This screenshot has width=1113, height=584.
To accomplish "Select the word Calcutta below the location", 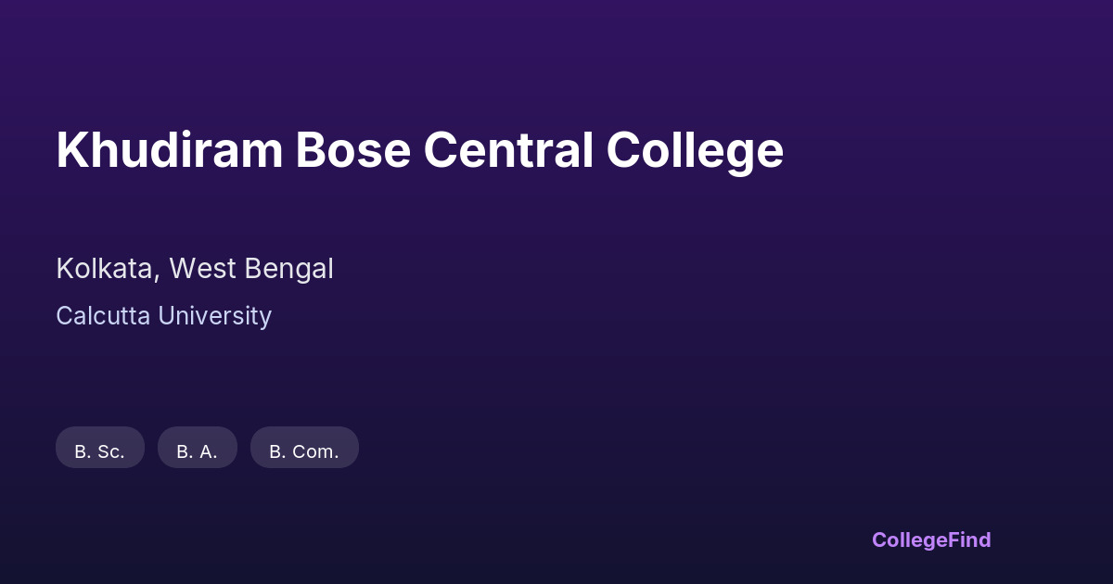I will [103, 316].
